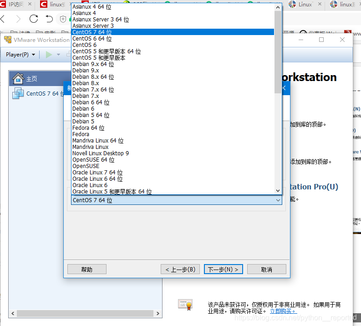Select Asianux 4 64 位 from list
The width and height of the screenshot is (361, 326).
pyautogui.click(x=173, y=7)
